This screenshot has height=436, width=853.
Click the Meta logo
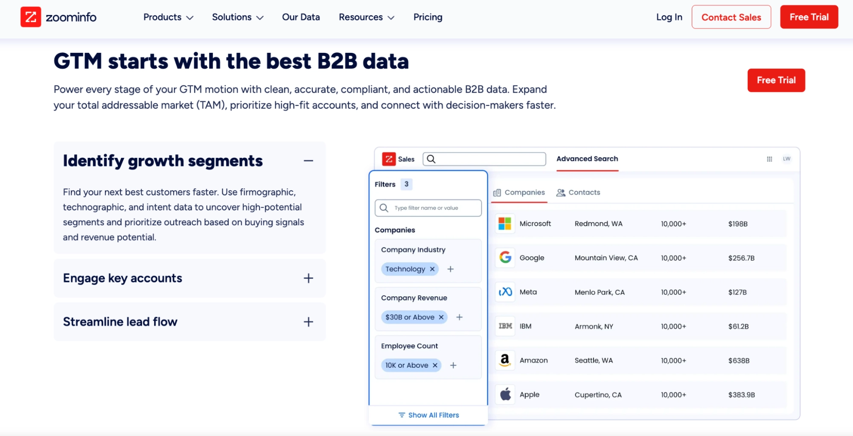tap(505, 292)
